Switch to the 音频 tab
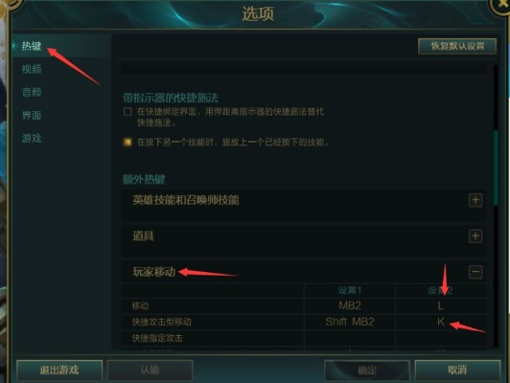Screen dimensions: 510x383 click(32, 92)
